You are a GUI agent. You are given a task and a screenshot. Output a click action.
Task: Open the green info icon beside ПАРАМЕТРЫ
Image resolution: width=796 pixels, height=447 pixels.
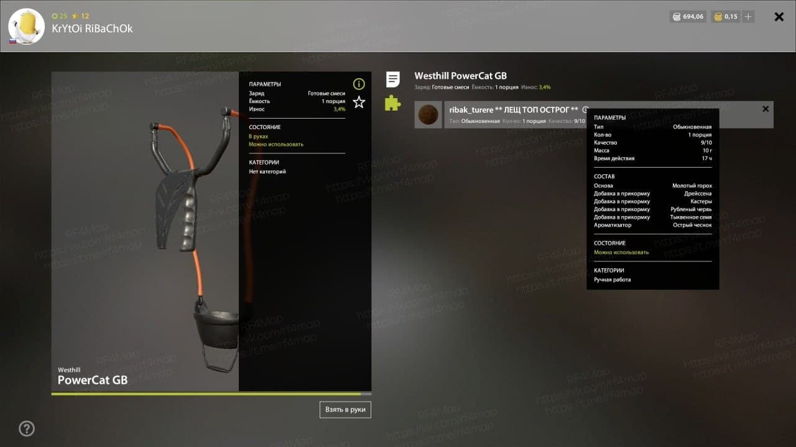(x=359, y=84)
